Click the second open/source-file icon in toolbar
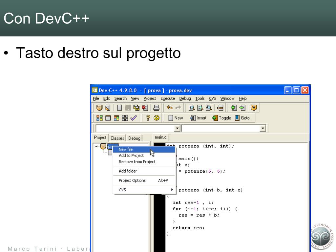The image size is (336, 252). point(108,108)
